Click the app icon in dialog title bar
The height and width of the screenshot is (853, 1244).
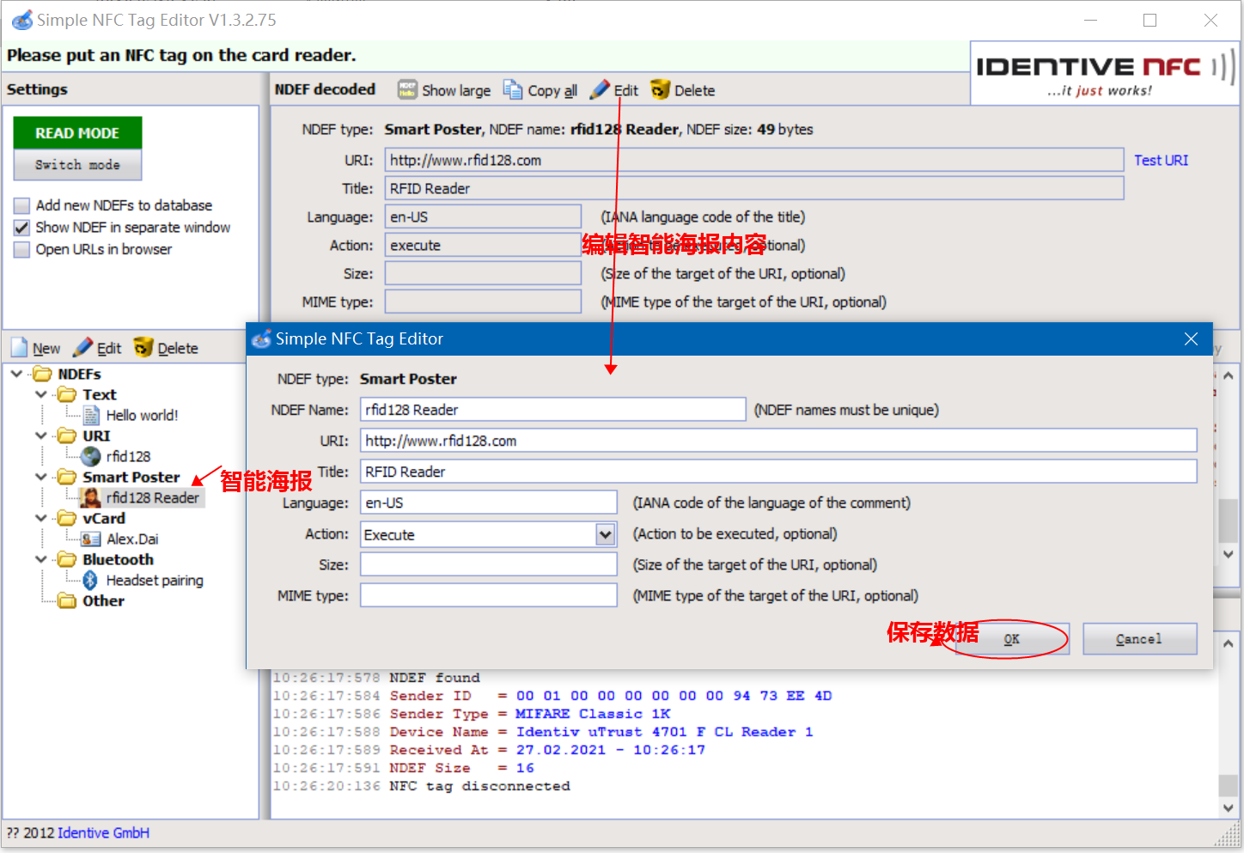(x=261, y=339)
